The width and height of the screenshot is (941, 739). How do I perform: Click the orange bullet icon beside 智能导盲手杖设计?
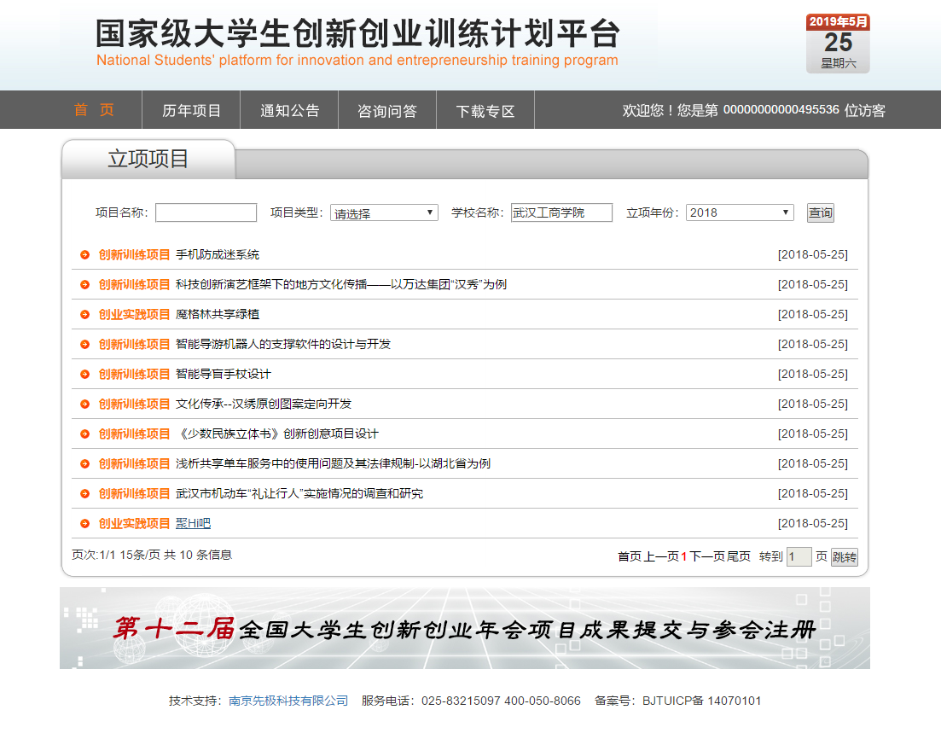point(84,375)
